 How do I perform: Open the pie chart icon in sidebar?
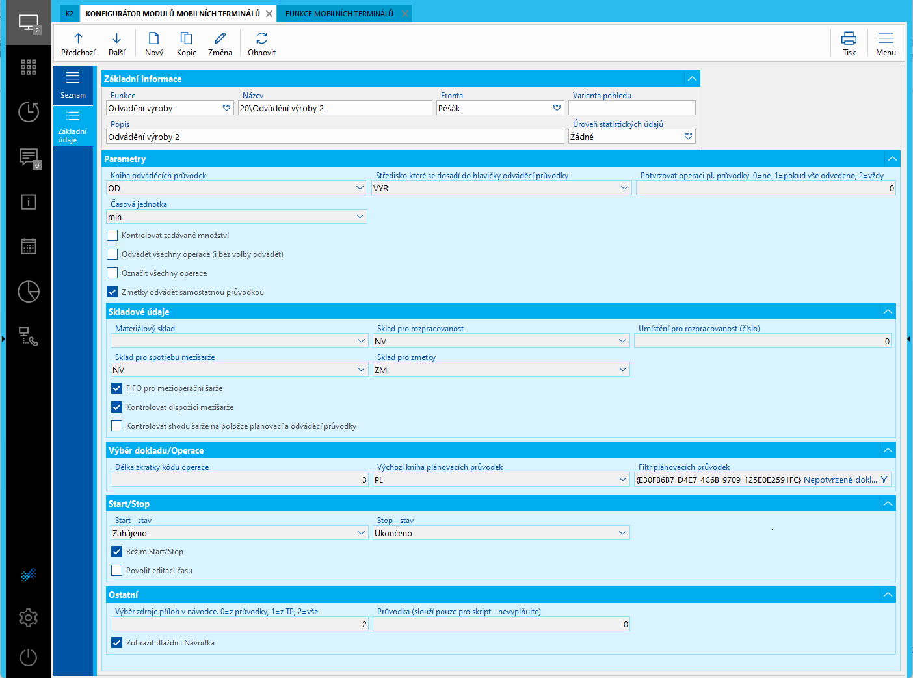tap(29, 292)
